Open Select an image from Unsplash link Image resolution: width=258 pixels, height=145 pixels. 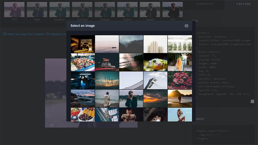pyautogui.click(x=26, y=34)
